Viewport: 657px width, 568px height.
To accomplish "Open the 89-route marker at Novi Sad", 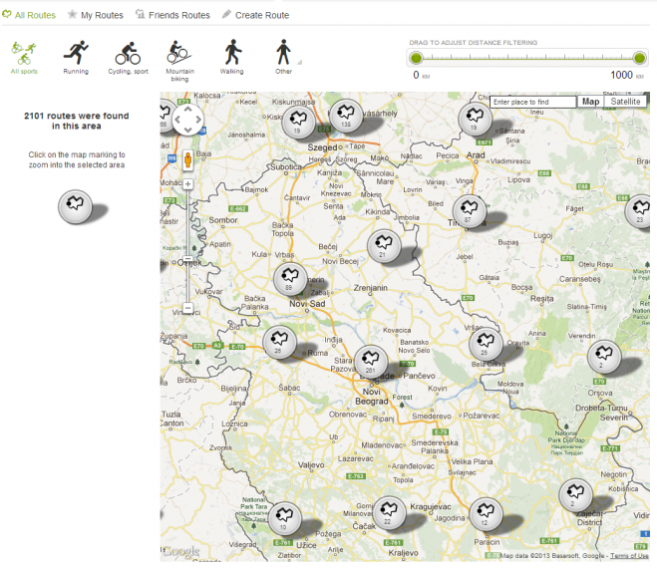I will point(290,279).
